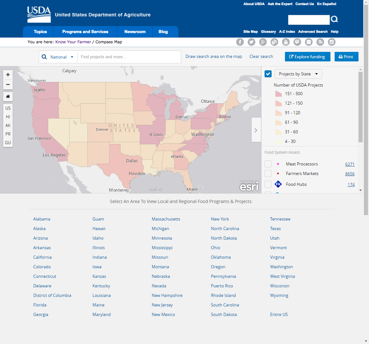369x344 pixels.
Task: Collapse the legend side panel arrow
Action: pos(256,130)
